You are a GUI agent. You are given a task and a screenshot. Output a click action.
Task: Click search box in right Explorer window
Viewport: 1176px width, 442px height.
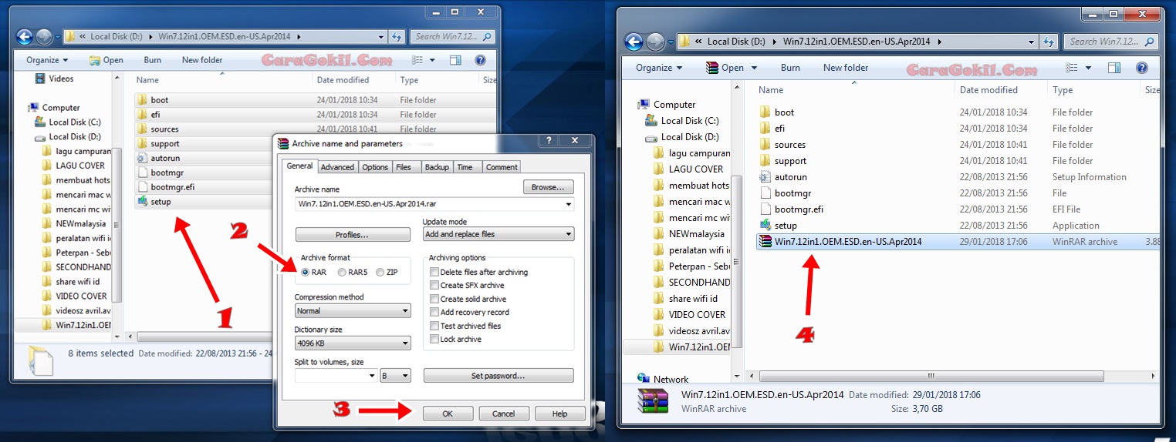click(x=1111, y=42)
